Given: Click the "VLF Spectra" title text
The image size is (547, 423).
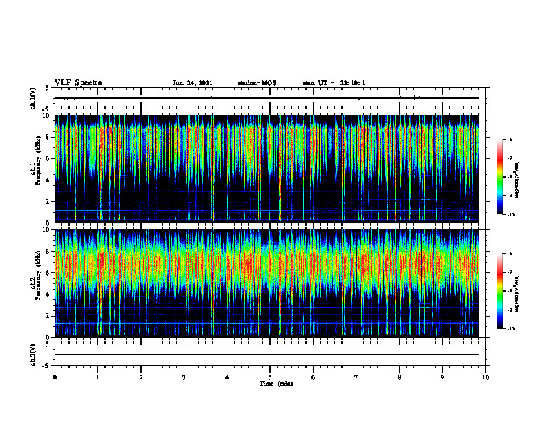Looking at the screenshot, I should 78,83.
